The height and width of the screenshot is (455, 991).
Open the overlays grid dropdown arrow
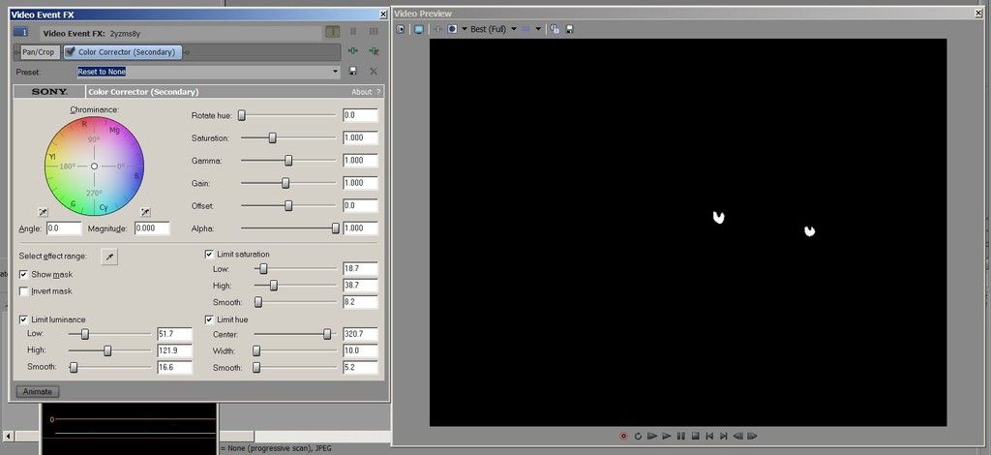point(538,29)
